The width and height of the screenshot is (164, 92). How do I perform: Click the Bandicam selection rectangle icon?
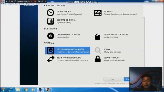(15, 1)
